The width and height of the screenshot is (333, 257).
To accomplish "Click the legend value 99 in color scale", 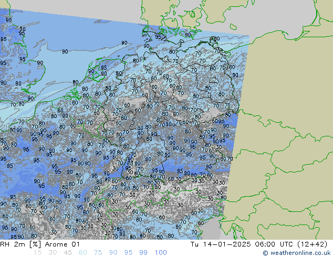I will coord(143,253).
